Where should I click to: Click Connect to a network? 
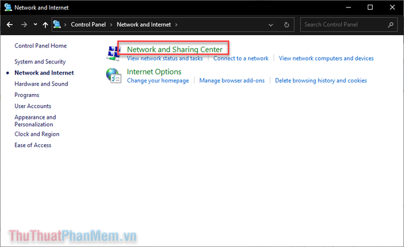(241, 58)
